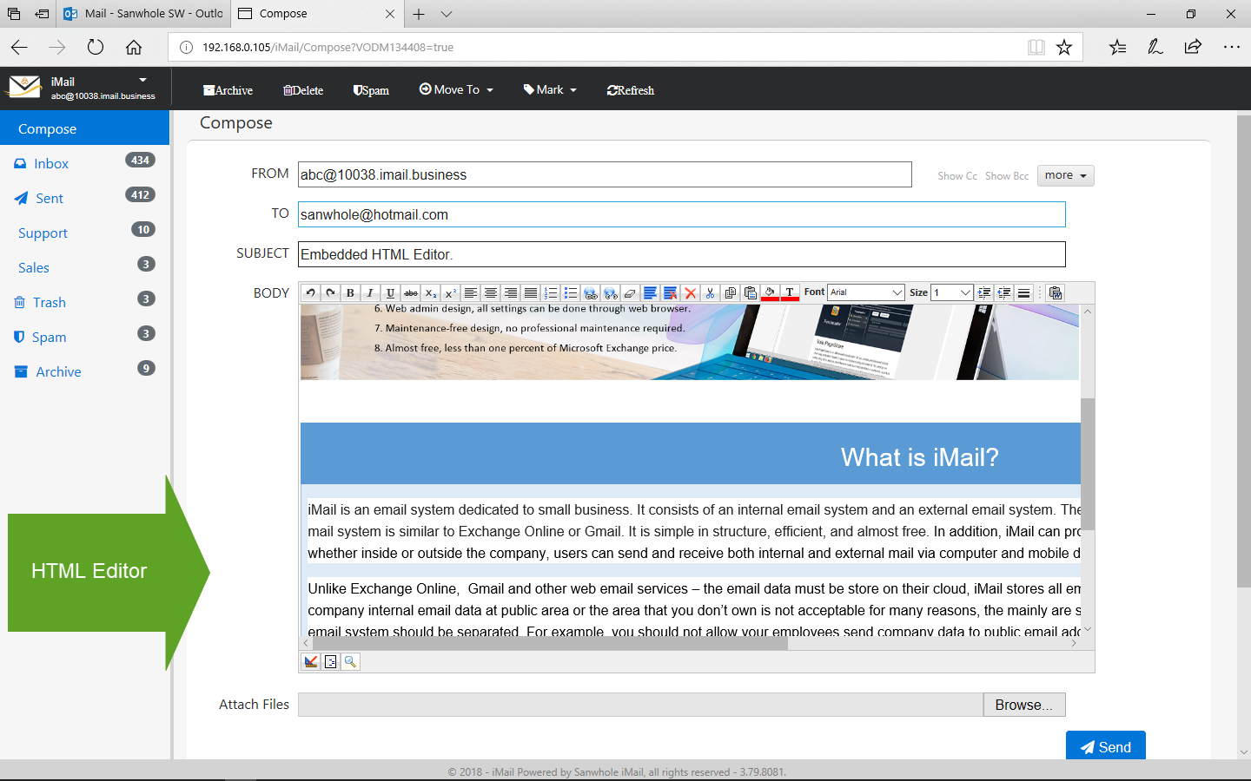
Task: Paste from Word icon
Action: 1056,292
